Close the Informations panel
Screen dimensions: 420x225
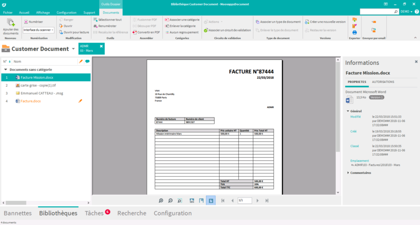[416, 62]
